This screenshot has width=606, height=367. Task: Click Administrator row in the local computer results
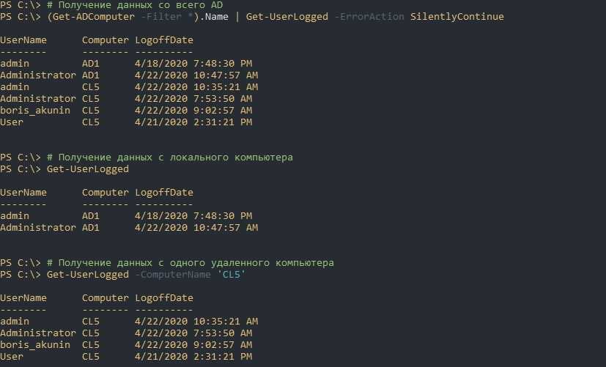tap(38, 228)
